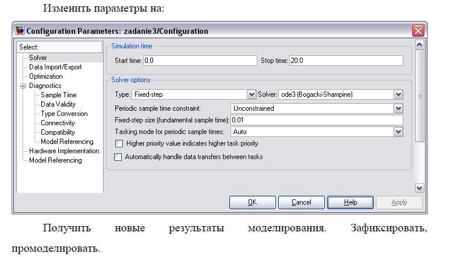Select Sample Time under Diagnostics
This screenshot has width=450, height=257.
click(x=59, y=95)
